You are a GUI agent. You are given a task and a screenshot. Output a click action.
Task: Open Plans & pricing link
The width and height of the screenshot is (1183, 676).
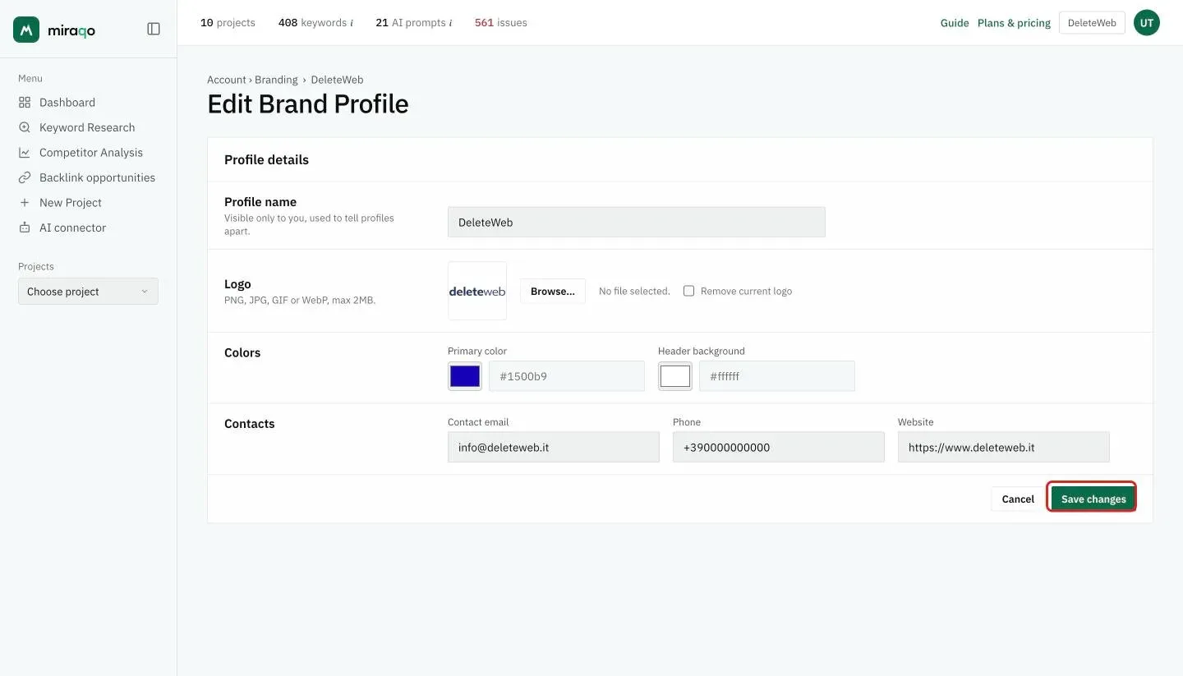(1014, 23)
